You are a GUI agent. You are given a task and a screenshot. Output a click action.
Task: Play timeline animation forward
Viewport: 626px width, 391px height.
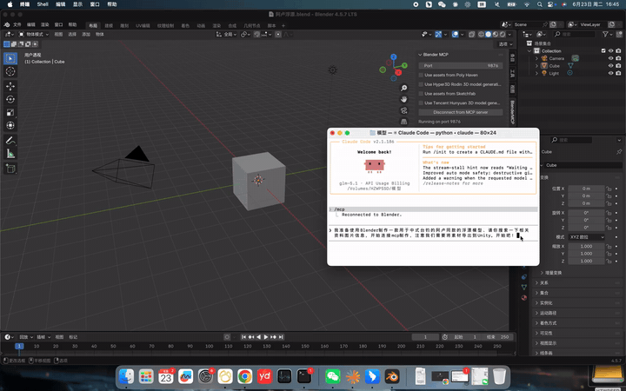point(266,337)
